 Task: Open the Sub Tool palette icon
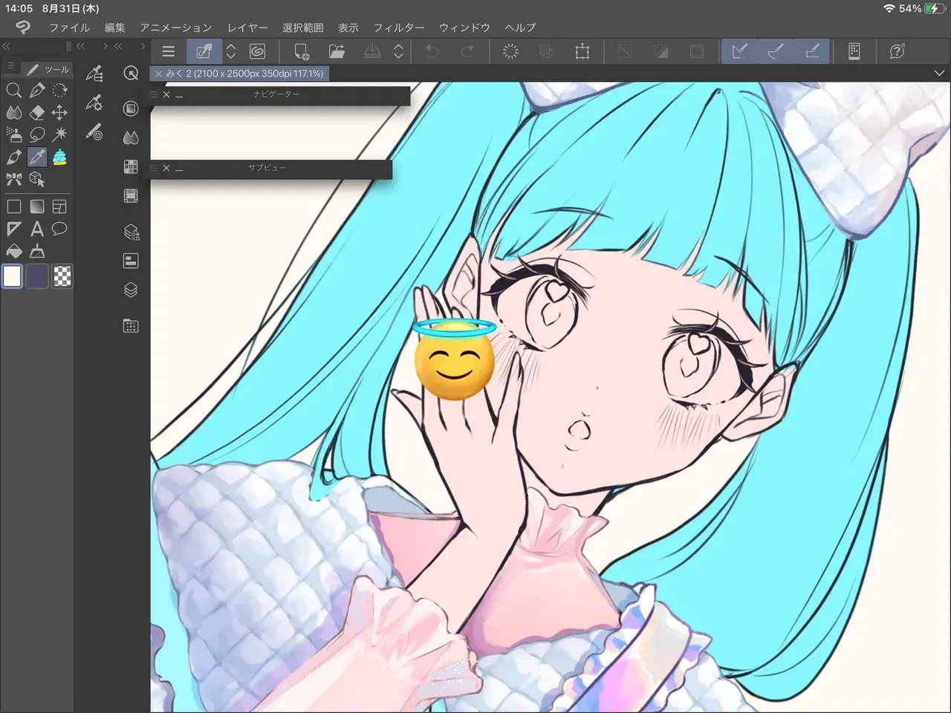(x=94, y=73)
